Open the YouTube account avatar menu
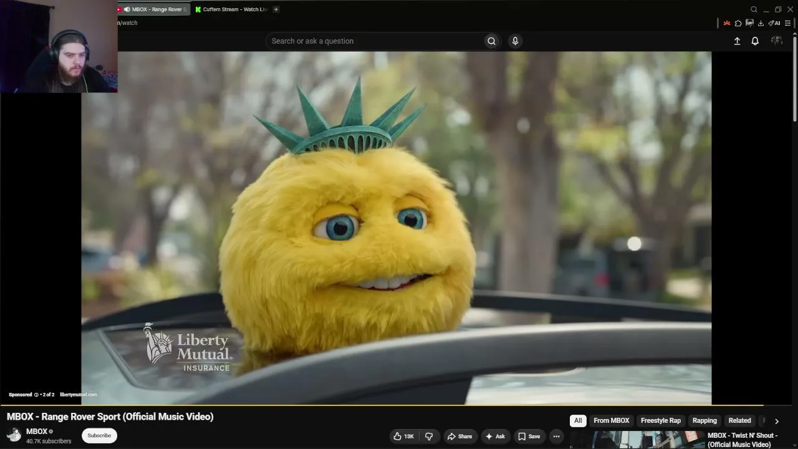The image size is (798, 449). tap(777, 41)
